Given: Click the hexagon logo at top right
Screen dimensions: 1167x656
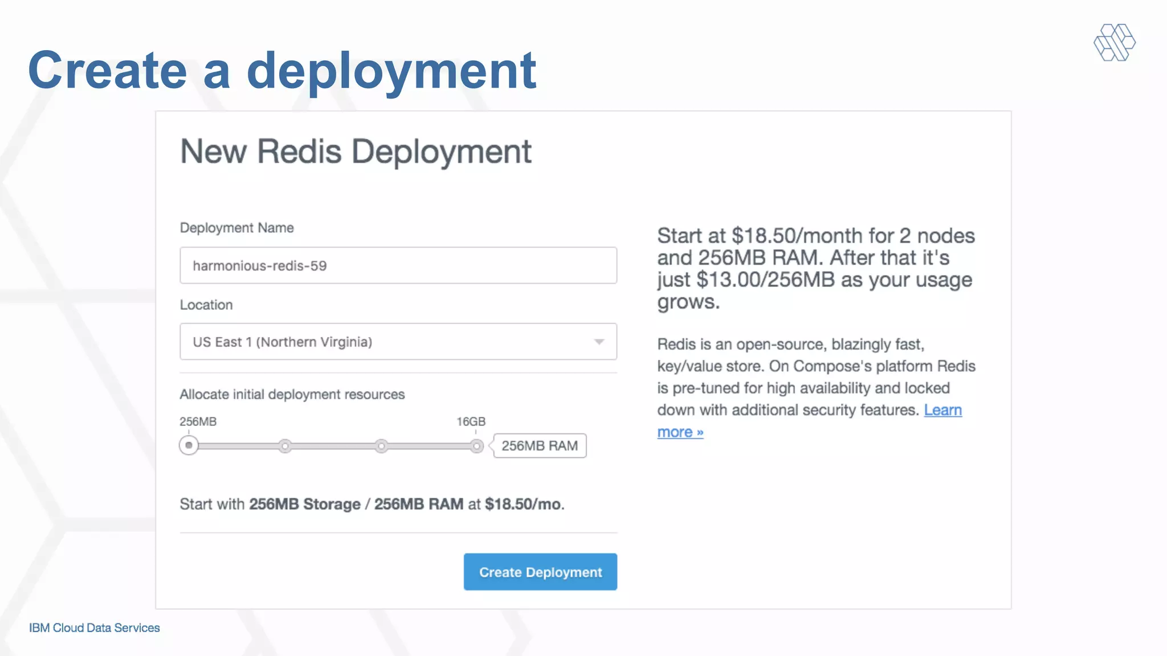Looking at the screenshot, I should pyautogui.click(x=1115, y=42).
